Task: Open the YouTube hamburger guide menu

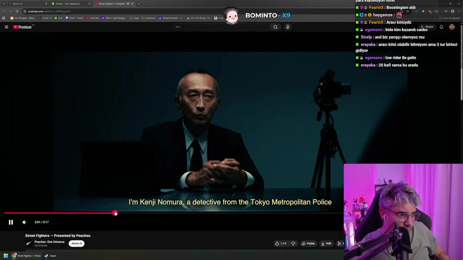Action: pos(6,27)
